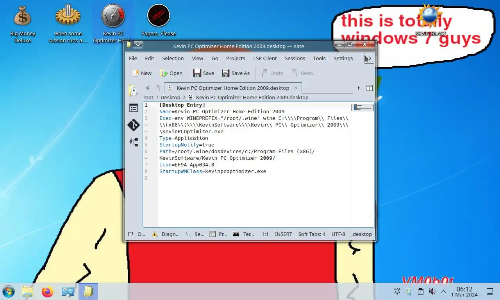
Task: Expand the hidden menu bar overflow chevron
Action: pyautogui.click(x=369, y=58)
